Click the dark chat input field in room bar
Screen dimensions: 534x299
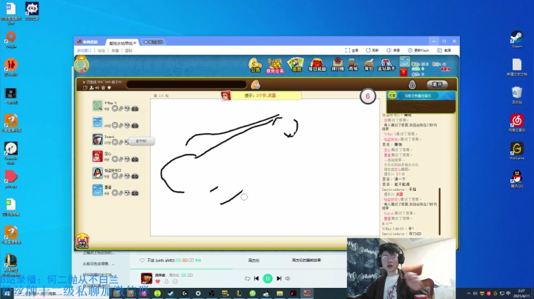(x=186, y=84)
